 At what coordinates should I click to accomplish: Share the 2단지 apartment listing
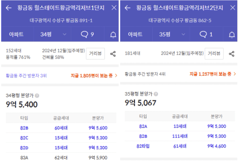pos(232,54)
